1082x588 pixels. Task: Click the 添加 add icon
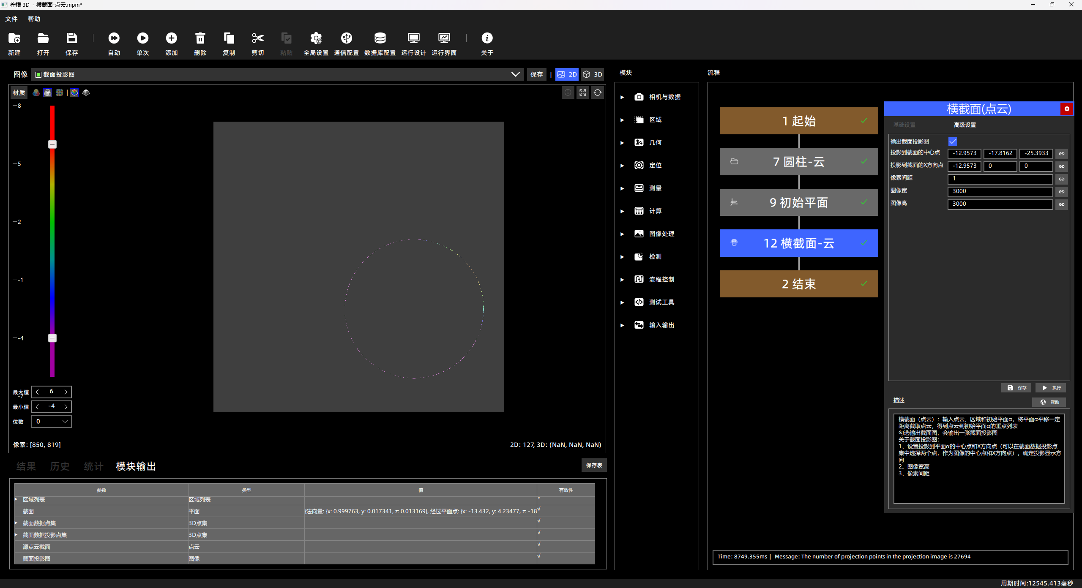coord(172,38)
